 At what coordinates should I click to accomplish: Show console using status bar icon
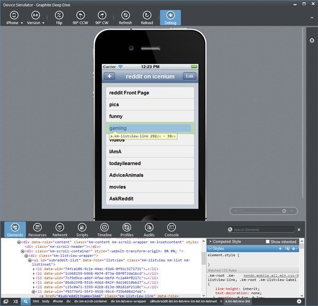point(15,301)
